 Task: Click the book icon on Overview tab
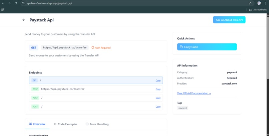[30, 124]
